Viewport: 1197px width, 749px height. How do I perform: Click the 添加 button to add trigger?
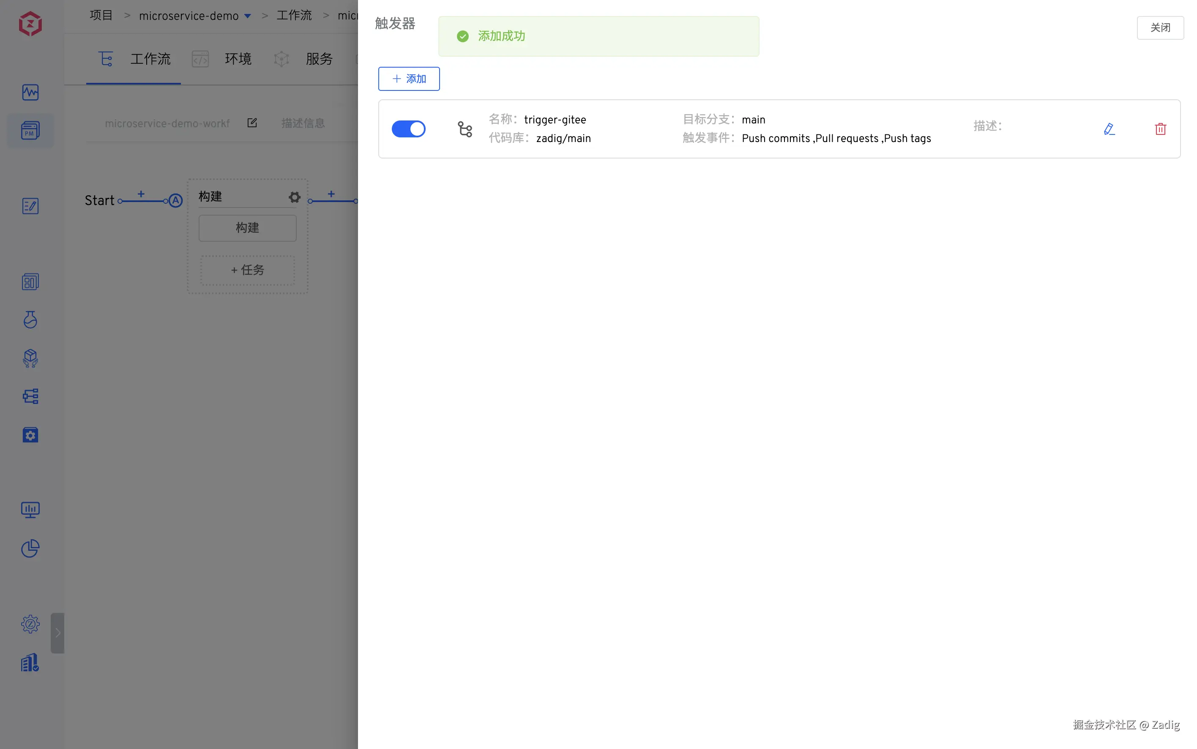409,79
